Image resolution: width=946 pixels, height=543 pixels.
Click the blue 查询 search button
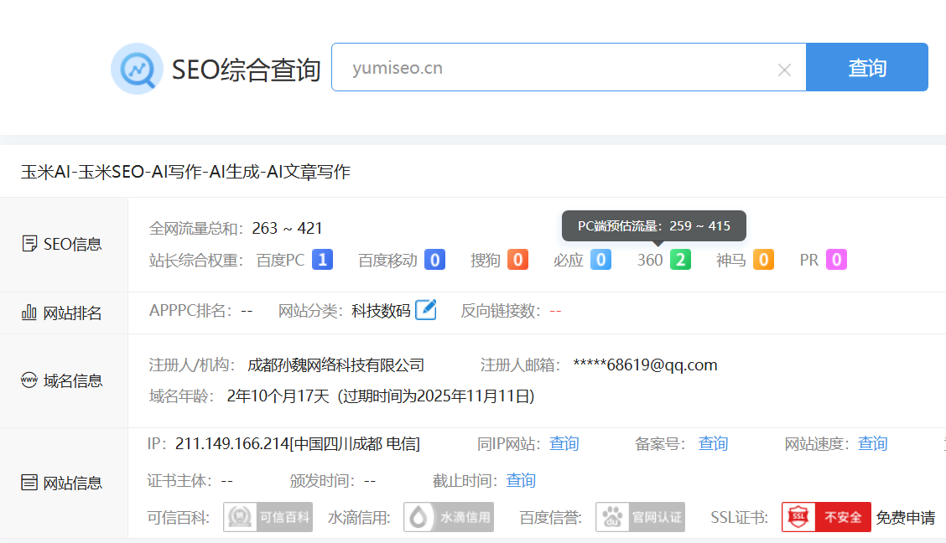tap(866, 67)
